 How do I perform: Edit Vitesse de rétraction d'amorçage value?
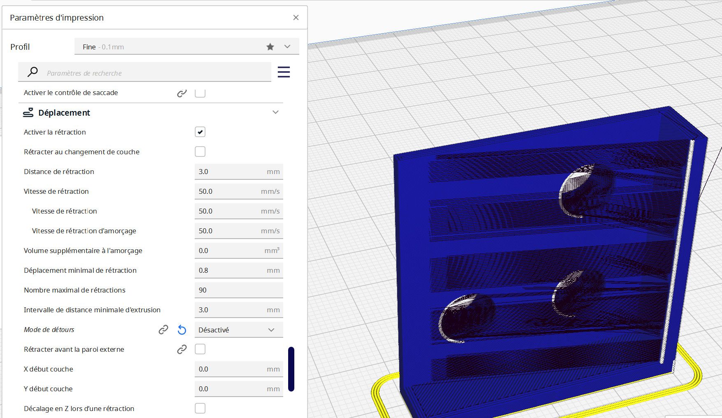[239, 231]
